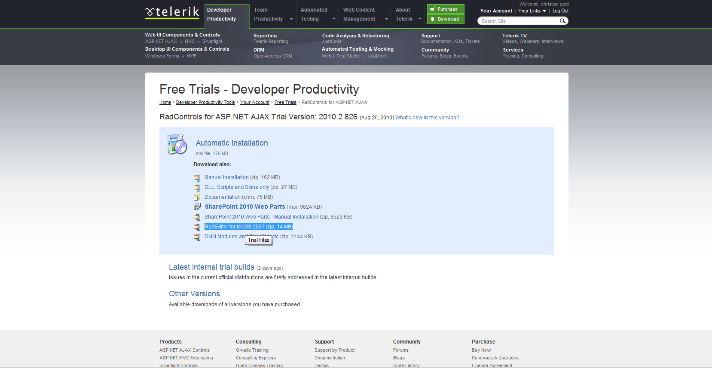712x368 pixels.
Task: Open the Other Versions link
Action: 194,294
